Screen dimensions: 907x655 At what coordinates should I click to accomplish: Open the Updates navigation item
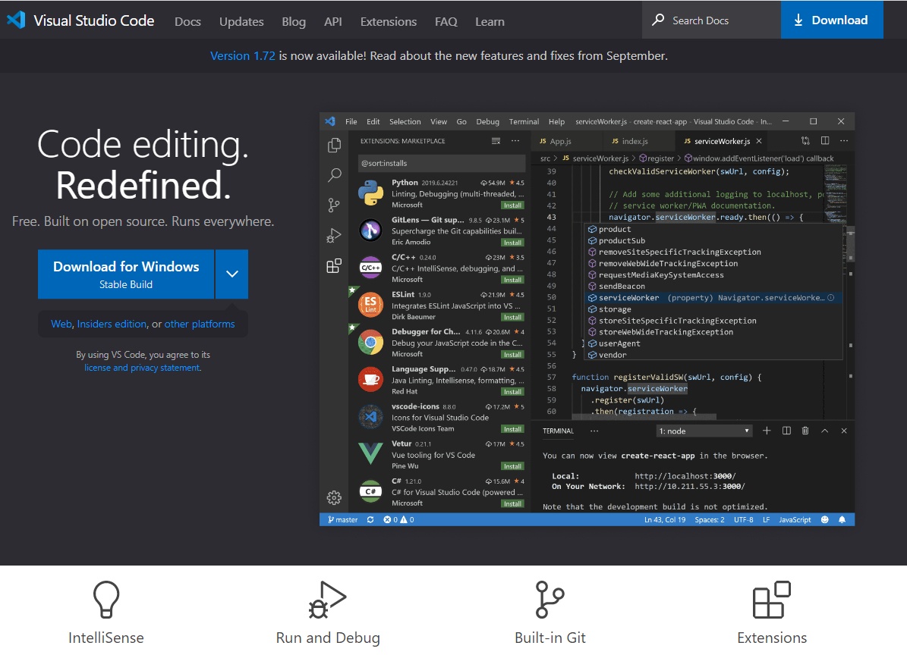point(241,21)
